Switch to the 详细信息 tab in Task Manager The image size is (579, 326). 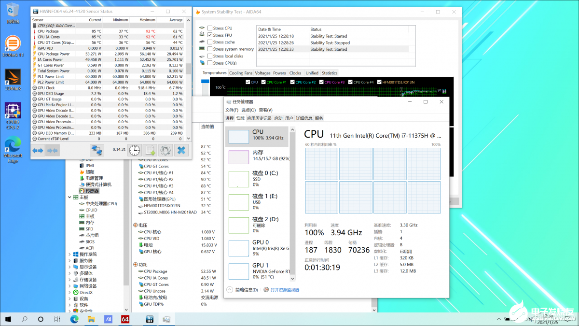304,118
